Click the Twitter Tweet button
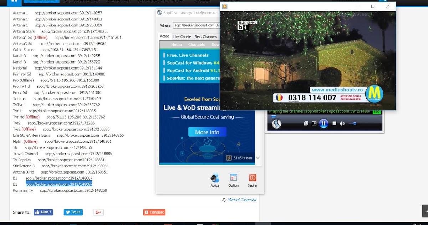This screenshot has height=225, width=428. [73, 212]
